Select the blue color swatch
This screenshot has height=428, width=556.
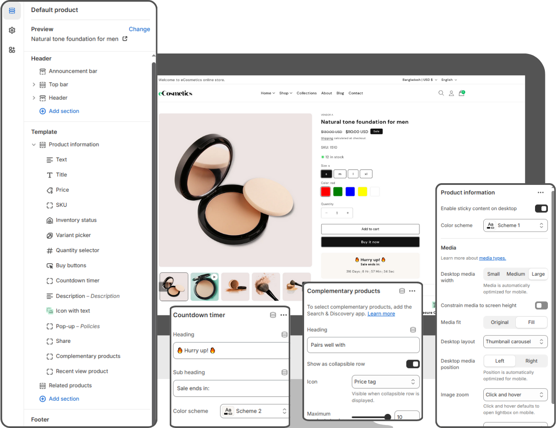[x=350, y=191]
